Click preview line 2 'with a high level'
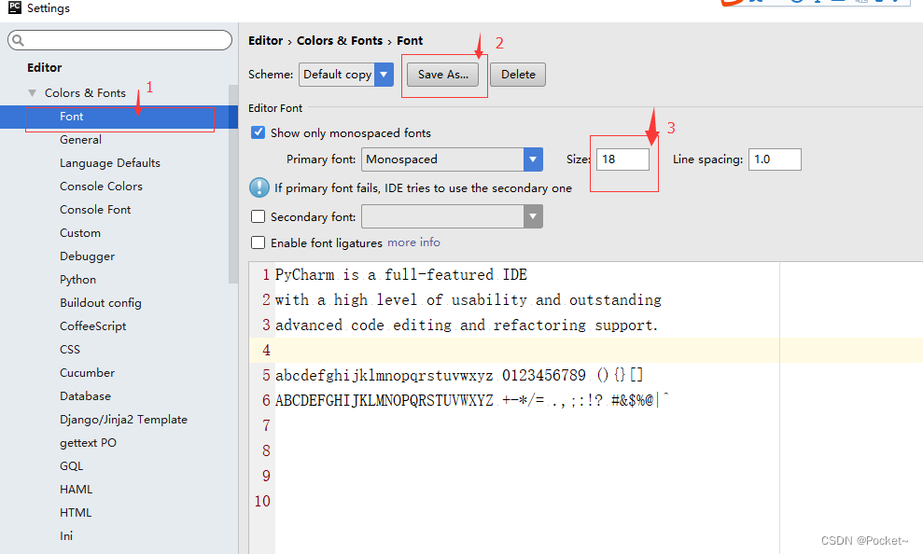 tap(468, 300)
